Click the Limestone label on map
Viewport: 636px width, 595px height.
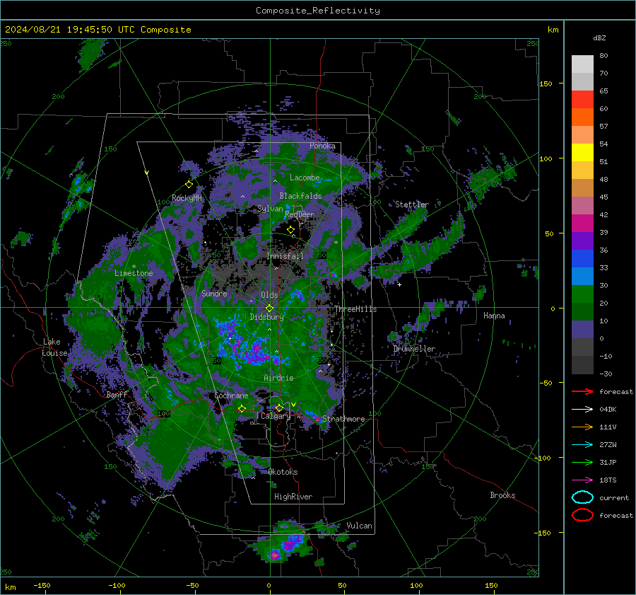click(134, 273)
